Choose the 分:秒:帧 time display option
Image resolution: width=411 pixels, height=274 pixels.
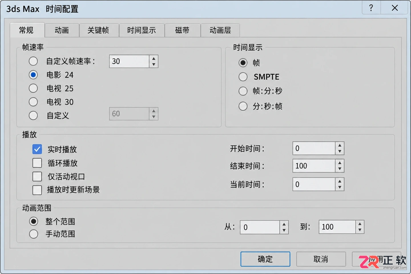point(243,106)
